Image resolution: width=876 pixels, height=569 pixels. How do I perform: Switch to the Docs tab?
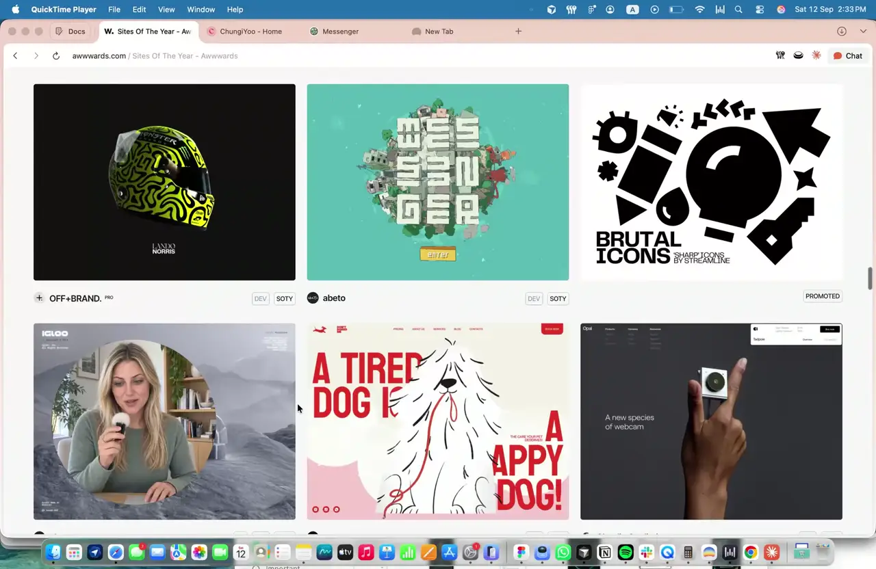pyautogui.click(x=70, y=31)
